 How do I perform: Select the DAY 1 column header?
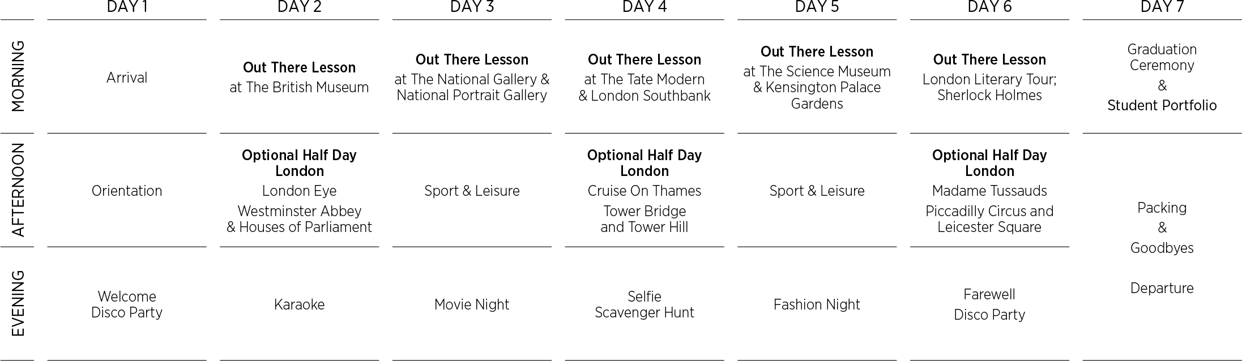coord(126,7)
